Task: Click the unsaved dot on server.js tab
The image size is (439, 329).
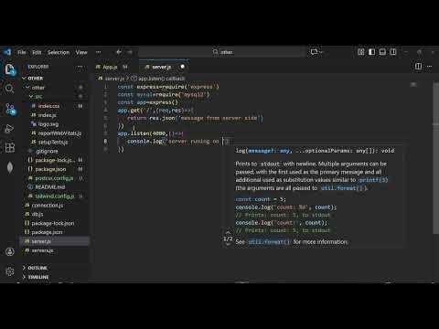Action: 182,67
